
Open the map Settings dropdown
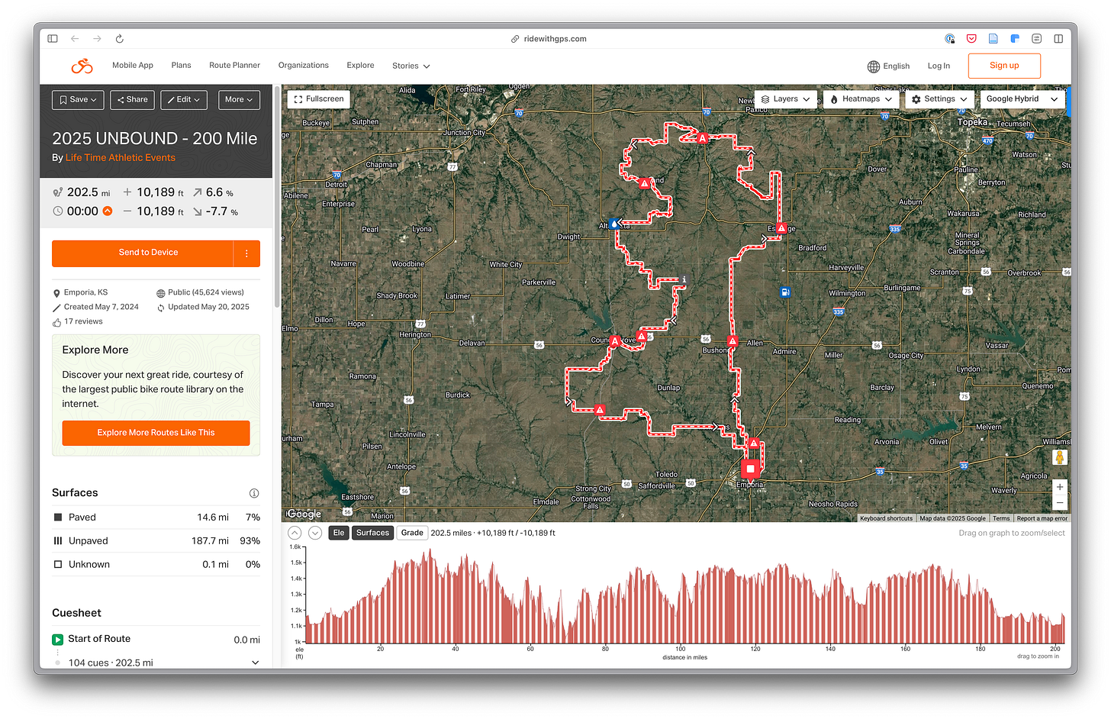(939, 99)
